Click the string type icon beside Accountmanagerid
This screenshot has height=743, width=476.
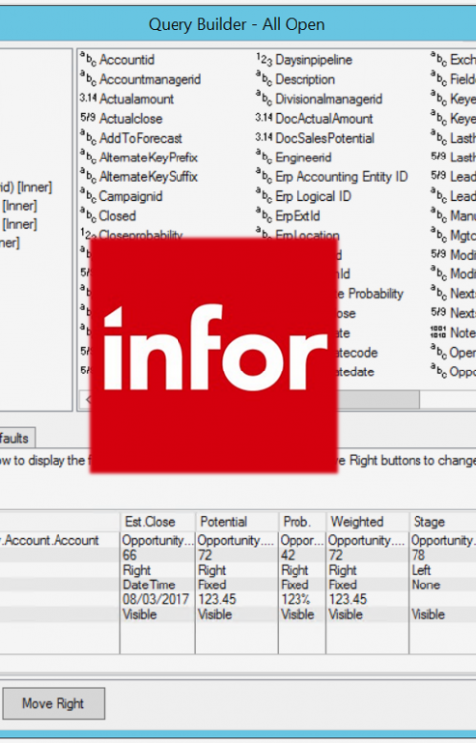[x=88, y=79]
